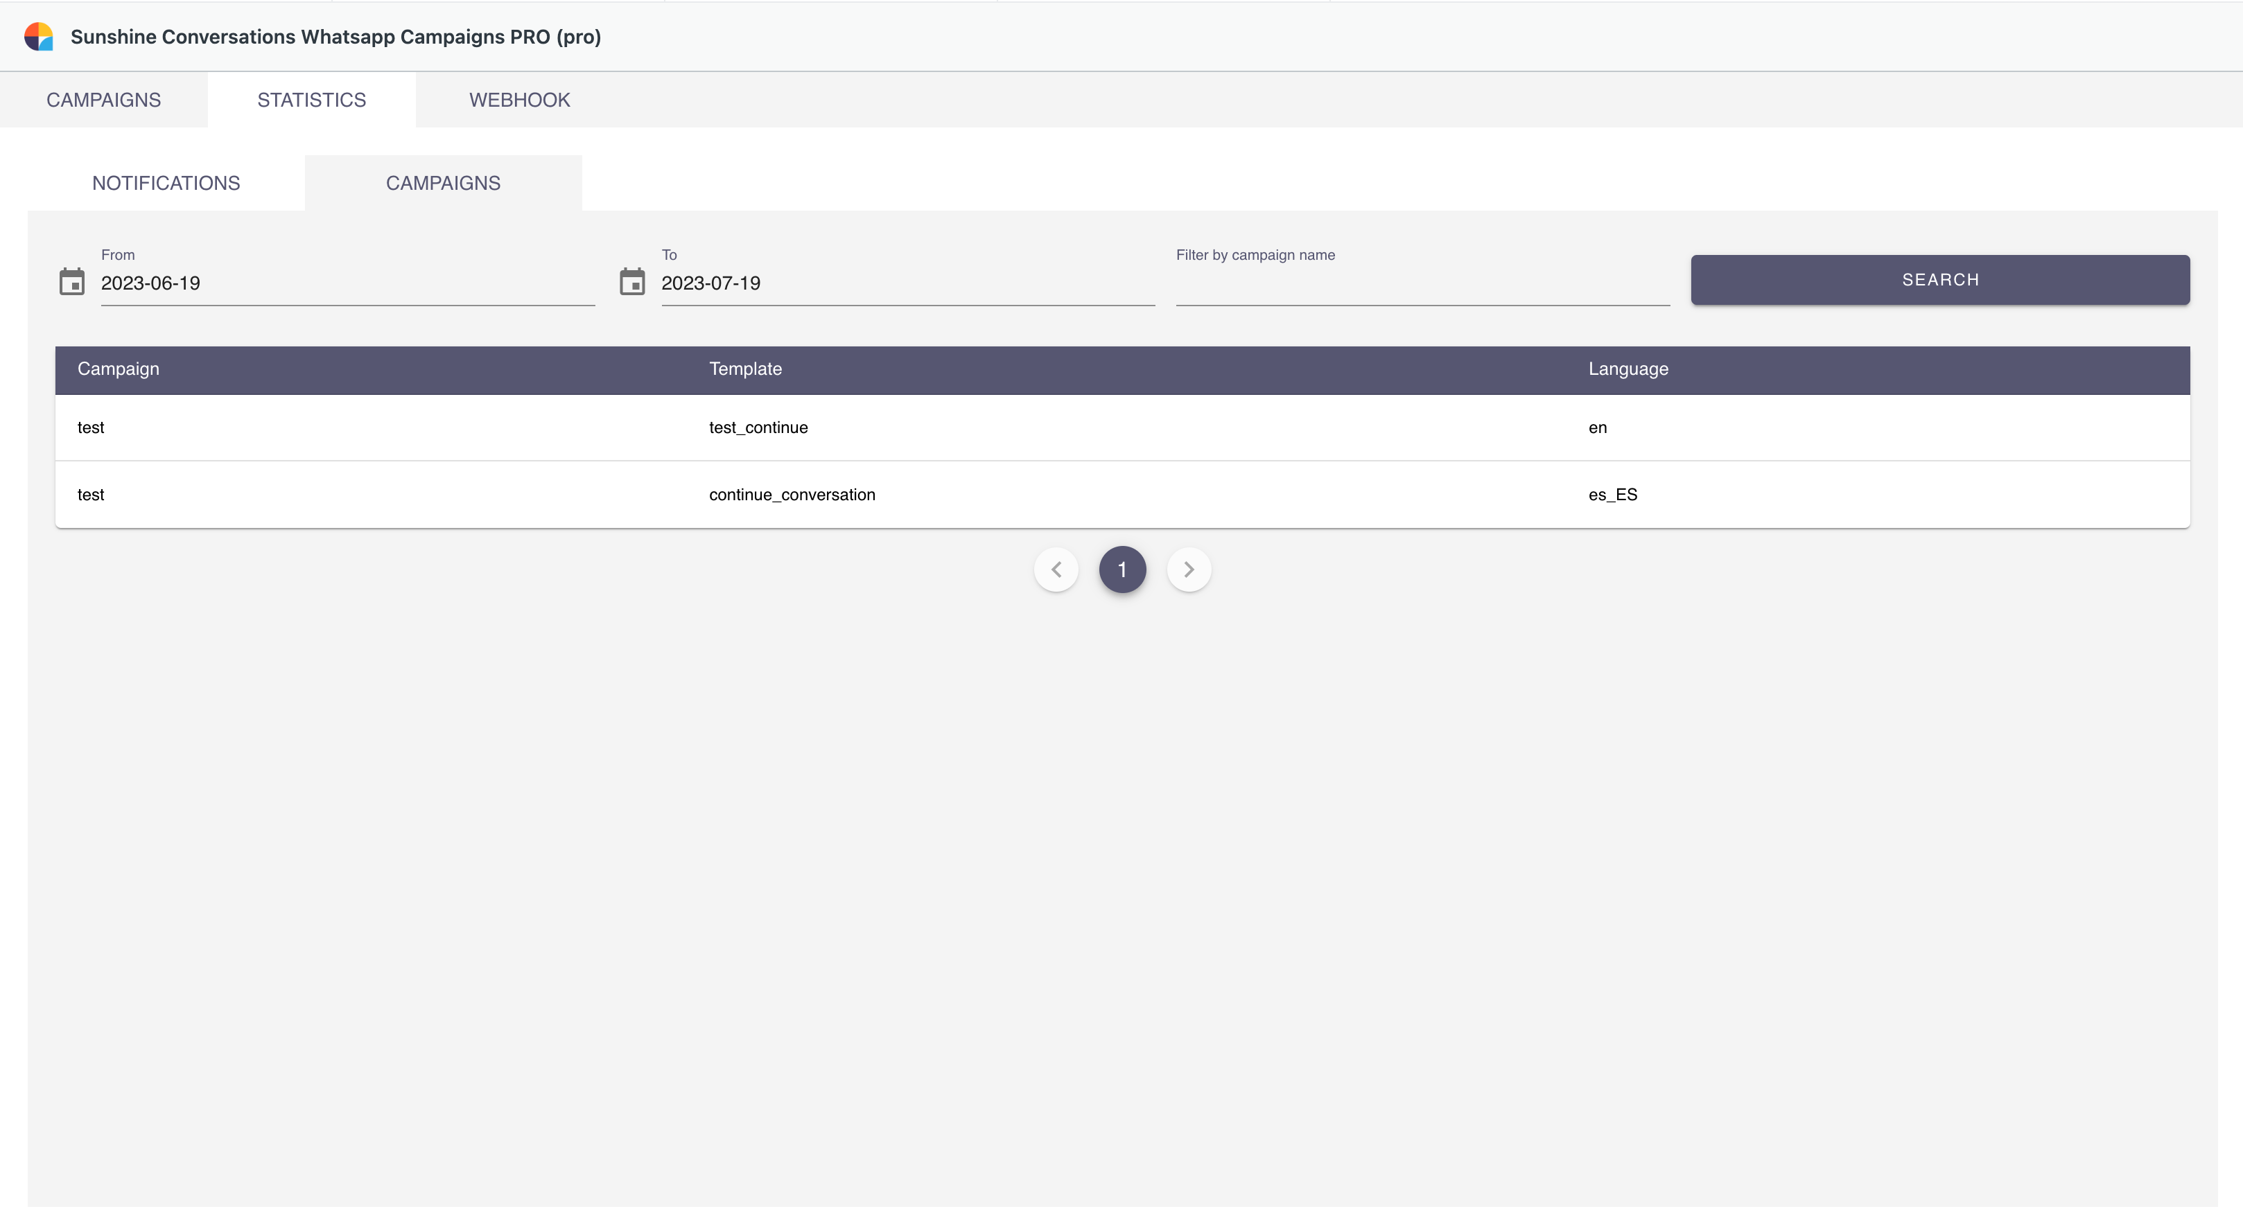2243x1218 pixels.
Task: Click the app logo icon
Action: click(38, 37)
